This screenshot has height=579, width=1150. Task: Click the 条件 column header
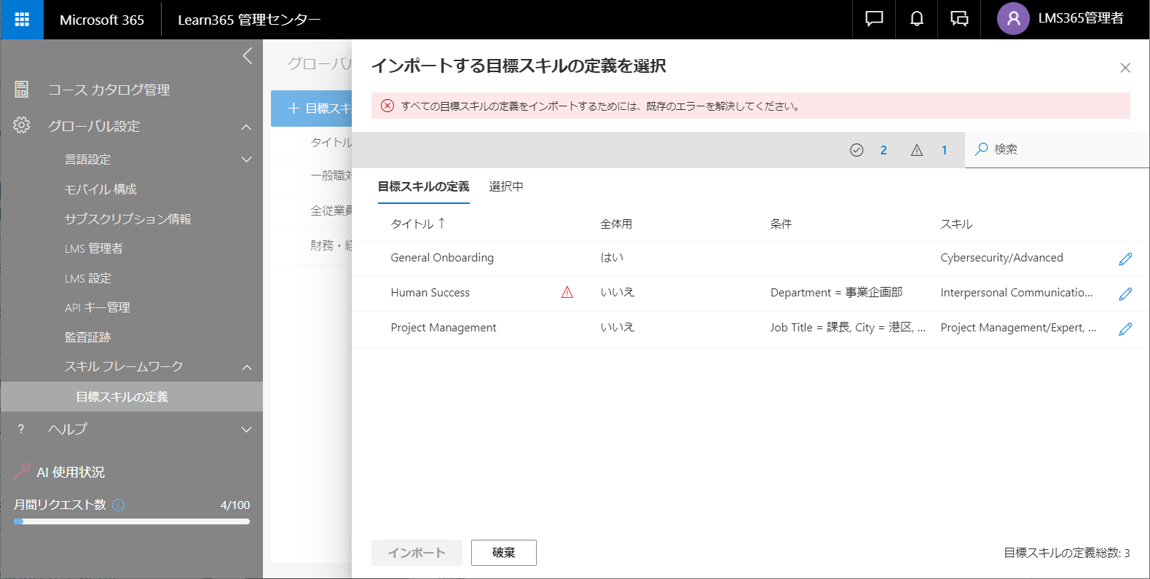[781, 224]
